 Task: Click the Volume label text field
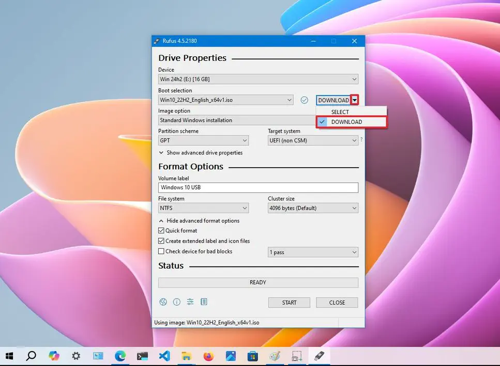click(x=258, y=187)
